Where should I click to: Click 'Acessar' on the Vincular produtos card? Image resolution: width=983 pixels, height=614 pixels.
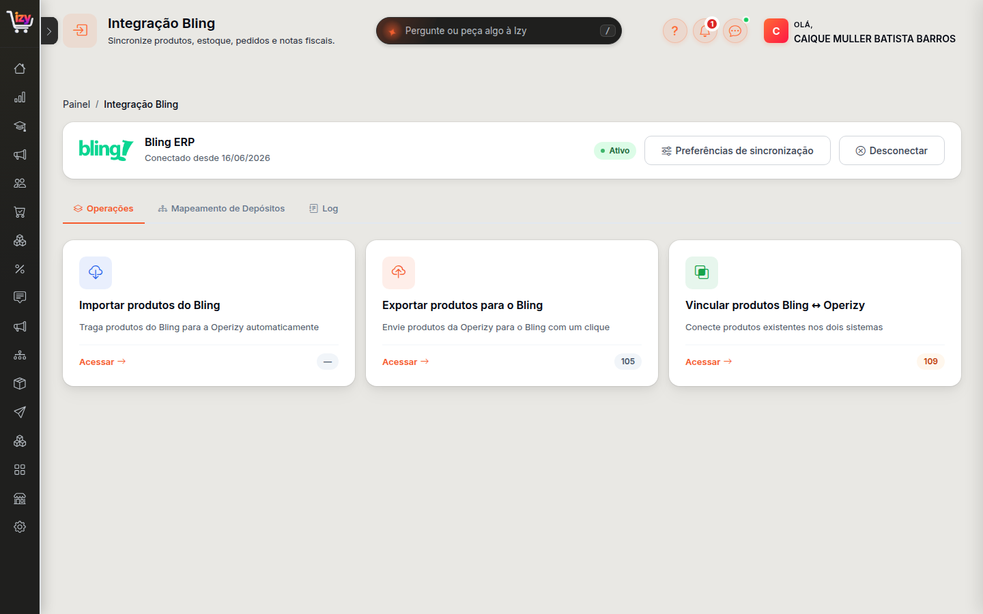(709, 362)
